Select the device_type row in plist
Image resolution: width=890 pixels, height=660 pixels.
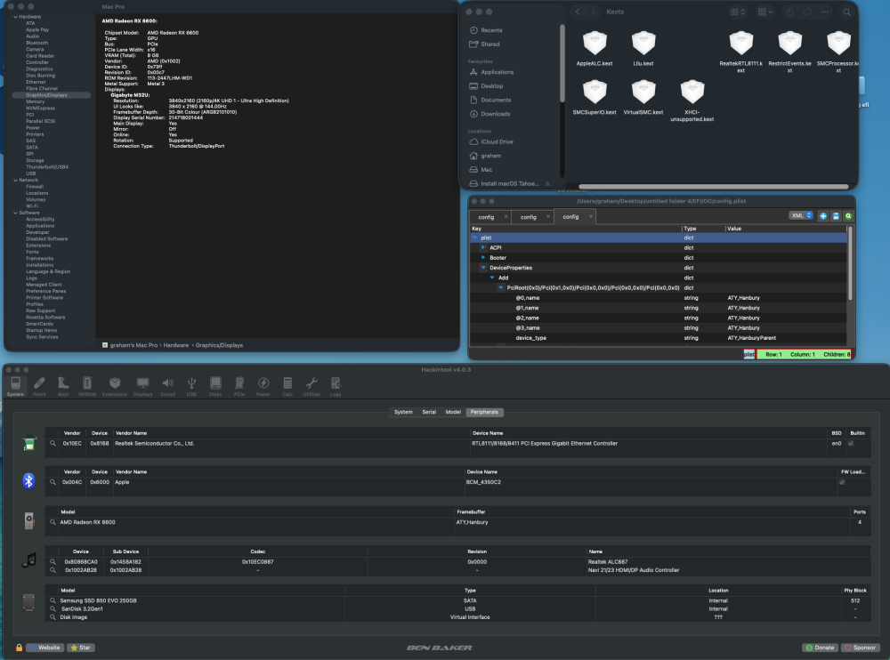click(x=659, y=338)
